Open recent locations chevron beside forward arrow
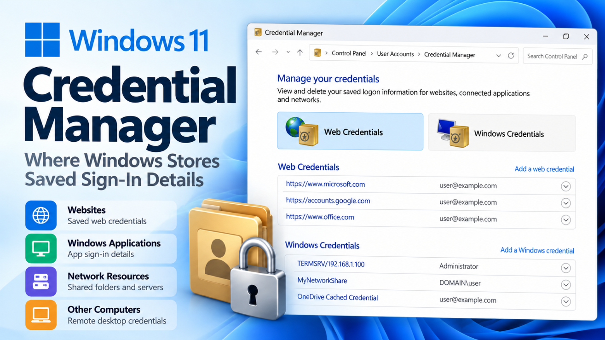The image size is (605, 340). [x=288, y=52]
